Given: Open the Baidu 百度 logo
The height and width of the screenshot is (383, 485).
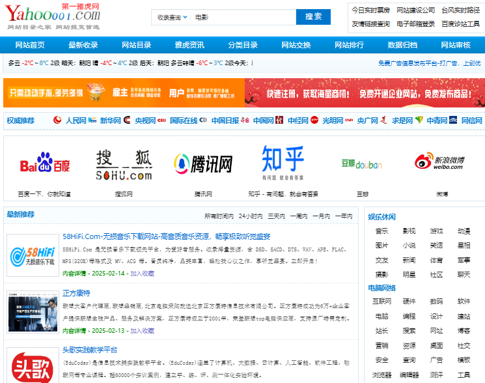Looking at the screenshot, I should coord(45,163).
